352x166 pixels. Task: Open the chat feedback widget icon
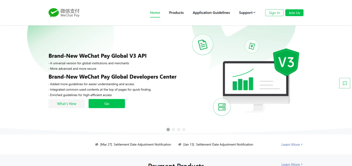coord(344,83)
